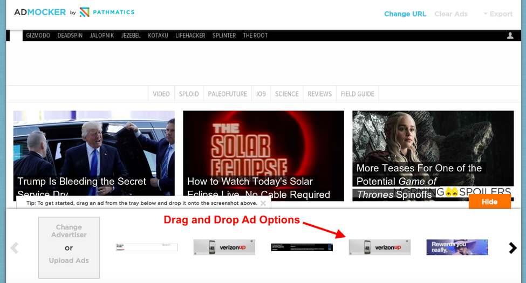Screen dimensions: 526x283
Task: Open Splinter in the network bar
Action: 224,36
